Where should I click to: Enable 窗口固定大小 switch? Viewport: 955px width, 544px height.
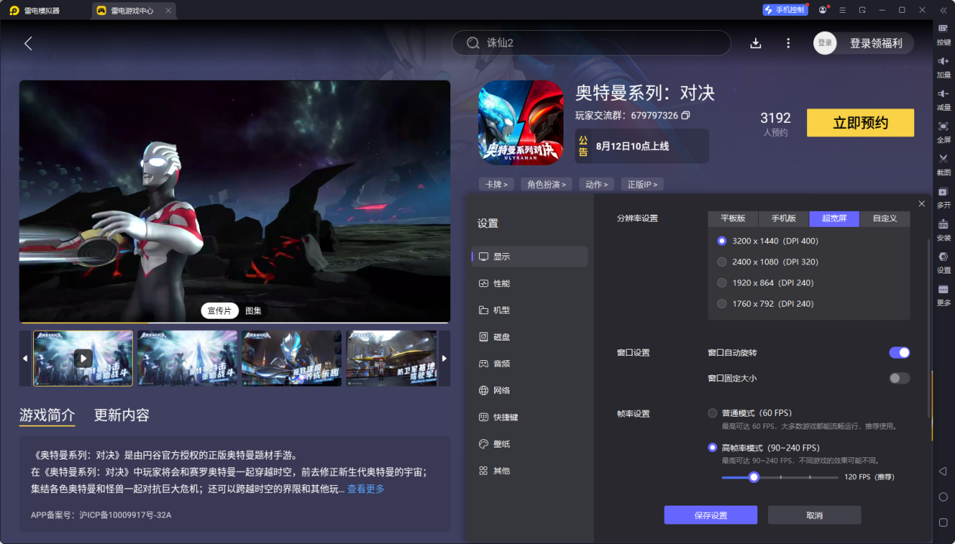(899, 378)
